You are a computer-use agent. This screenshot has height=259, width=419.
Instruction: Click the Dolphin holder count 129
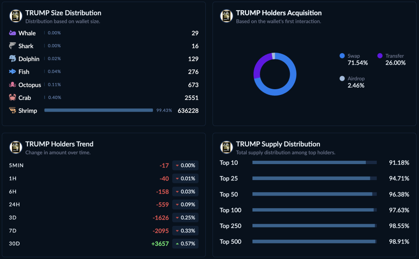click(x=193, y=59)
